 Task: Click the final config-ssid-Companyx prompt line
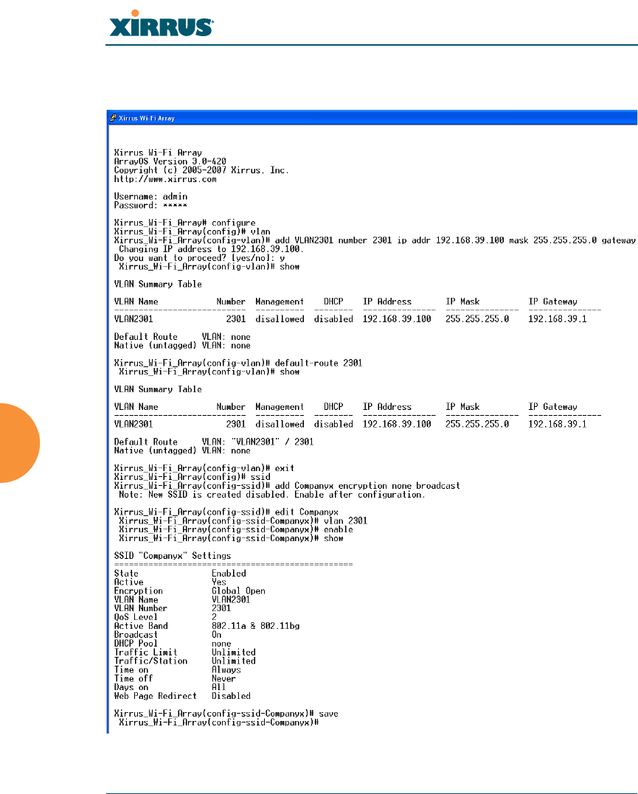(x=218, y=722)
